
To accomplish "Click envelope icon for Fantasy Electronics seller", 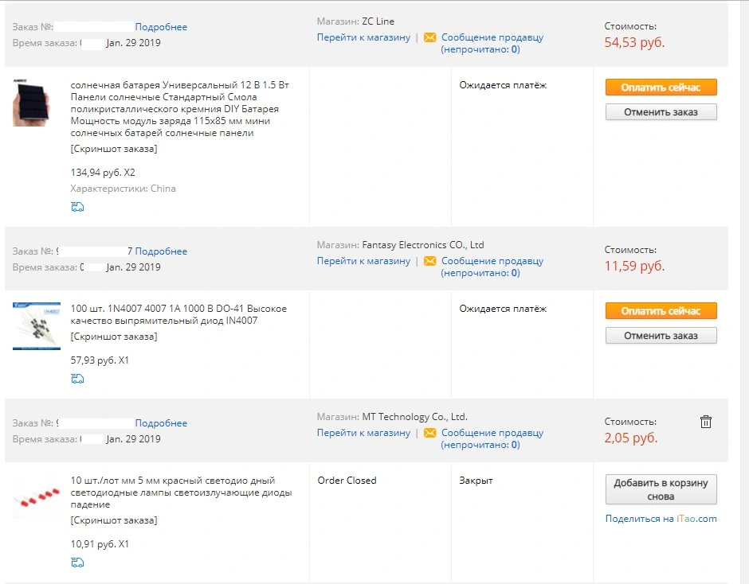I will click(430, 261).
